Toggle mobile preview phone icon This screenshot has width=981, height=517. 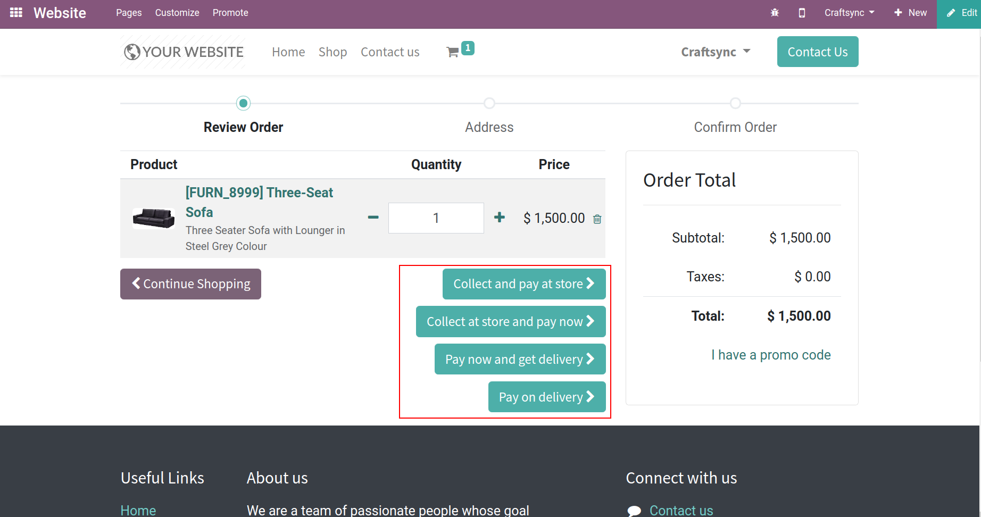pyautogui.click(x=802, y=13)
